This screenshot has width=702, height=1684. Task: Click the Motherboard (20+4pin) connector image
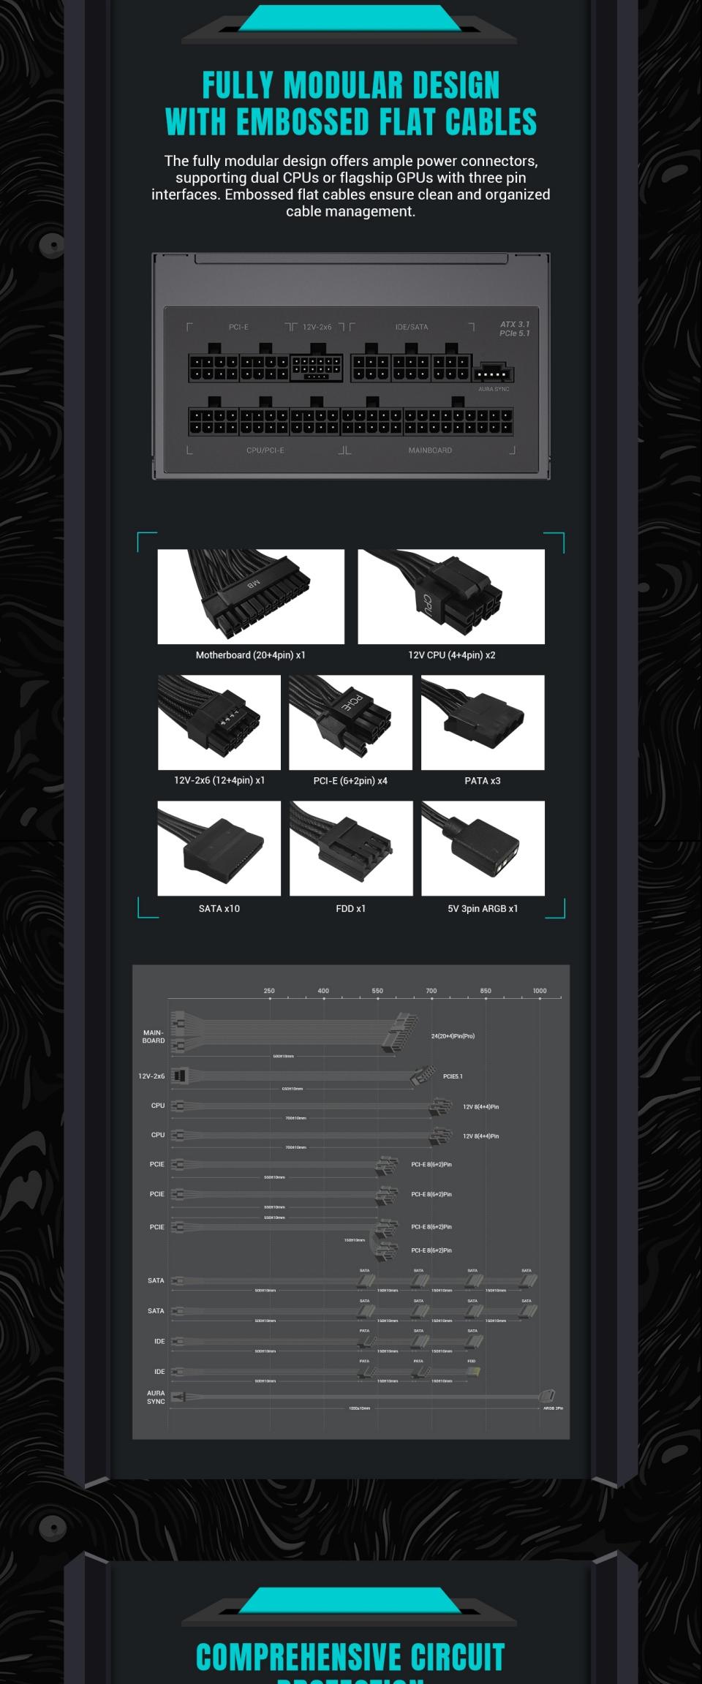point(251,597)
